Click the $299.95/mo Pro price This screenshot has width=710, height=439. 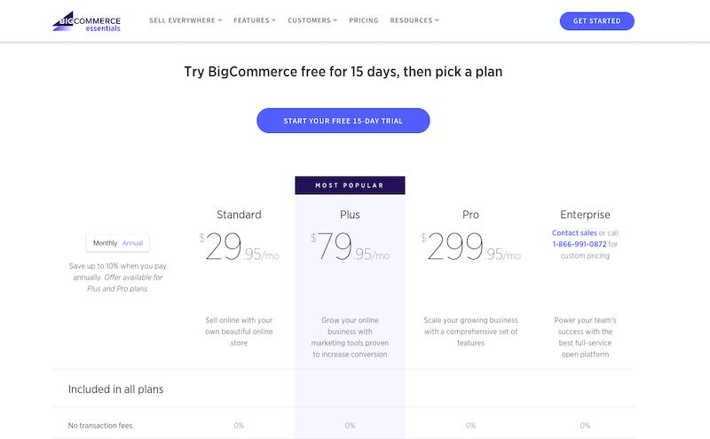(470, 247)
